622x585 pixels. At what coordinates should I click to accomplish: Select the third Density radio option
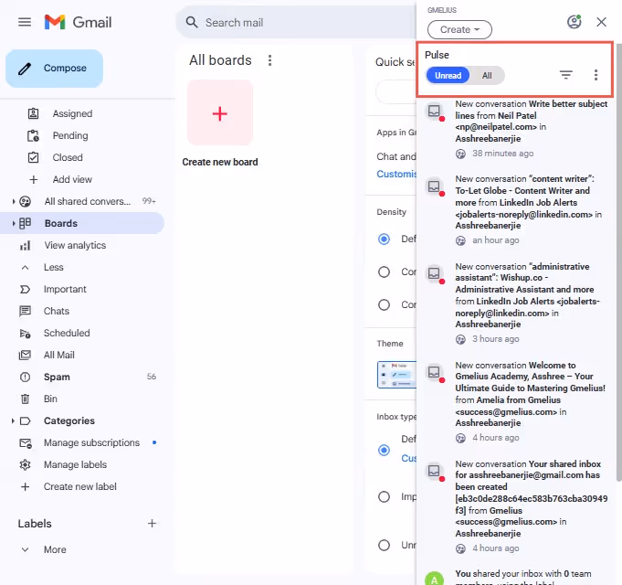[384, 304]
